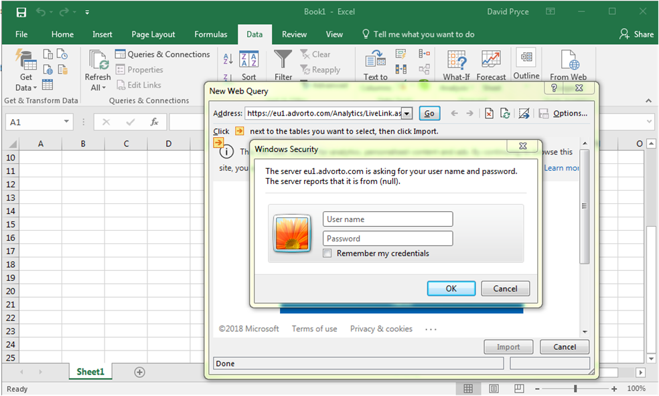The width and height of the screenshot is (659, 396).
Task: Click the Filter funnel icon
Action: pos(283,60)
